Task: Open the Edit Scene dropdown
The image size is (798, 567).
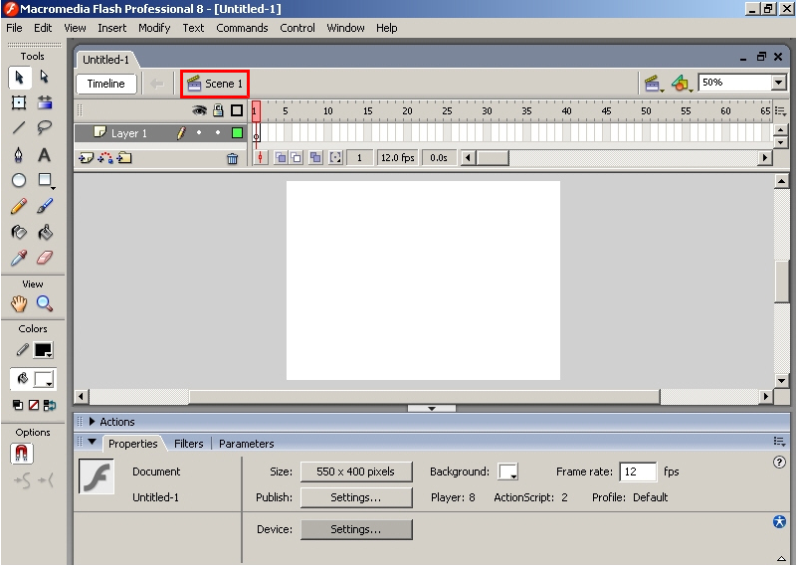Action: tap(654, 84)
